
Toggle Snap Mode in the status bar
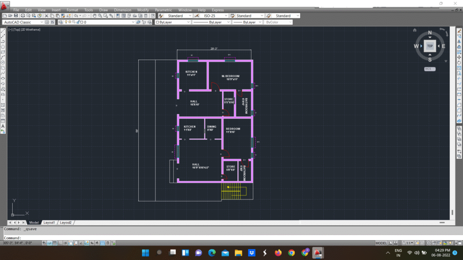pos(49,243)
